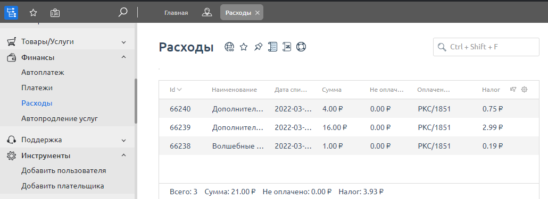Click the 0.75 ₽ tax cell

(x=493, y=109)
